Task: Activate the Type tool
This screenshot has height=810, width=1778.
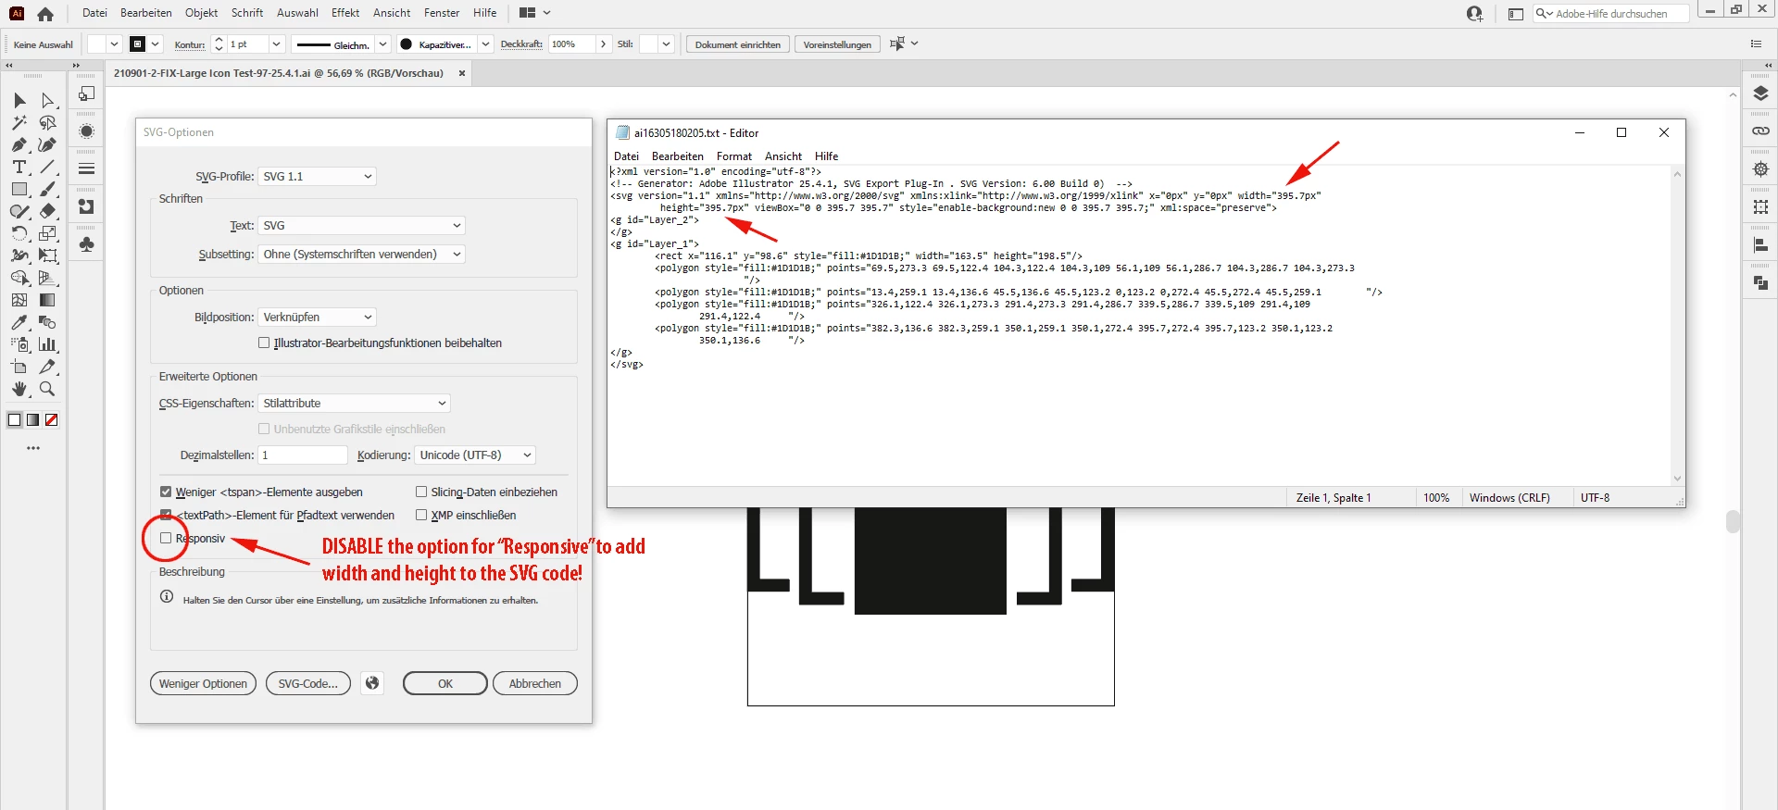Action: point(19,167)
